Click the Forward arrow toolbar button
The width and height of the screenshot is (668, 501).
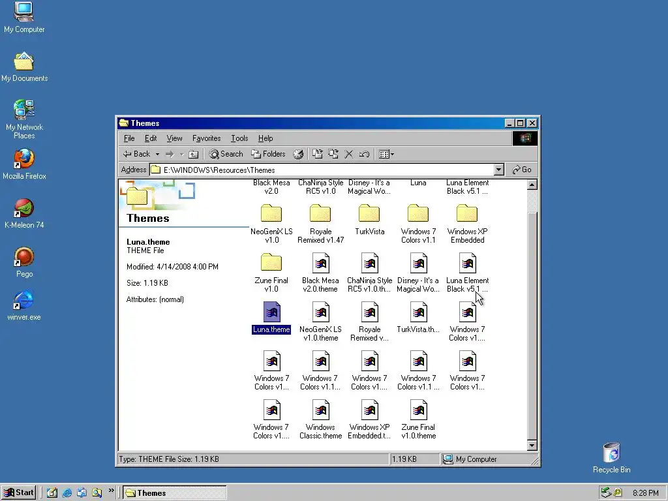(170, 154)
